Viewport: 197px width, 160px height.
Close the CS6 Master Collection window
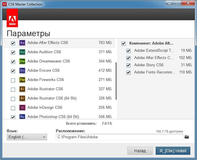[188, 3]
